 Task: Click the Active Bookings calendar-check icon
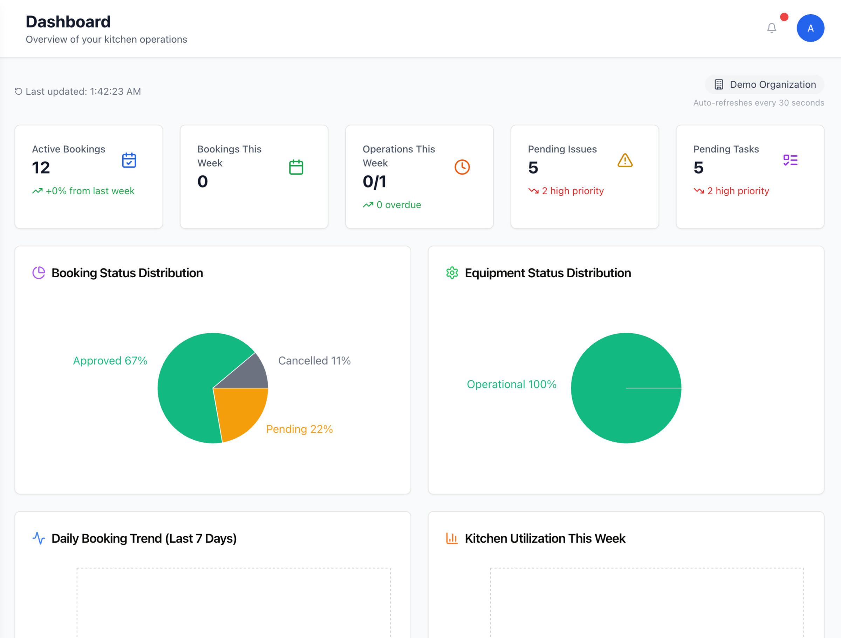tap(129, 160)
